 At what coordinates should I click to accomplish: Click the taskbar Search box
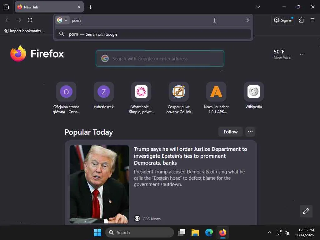tap(140, 232)
